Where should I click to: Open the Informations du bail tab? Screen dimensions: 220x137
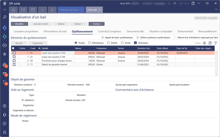55,32
